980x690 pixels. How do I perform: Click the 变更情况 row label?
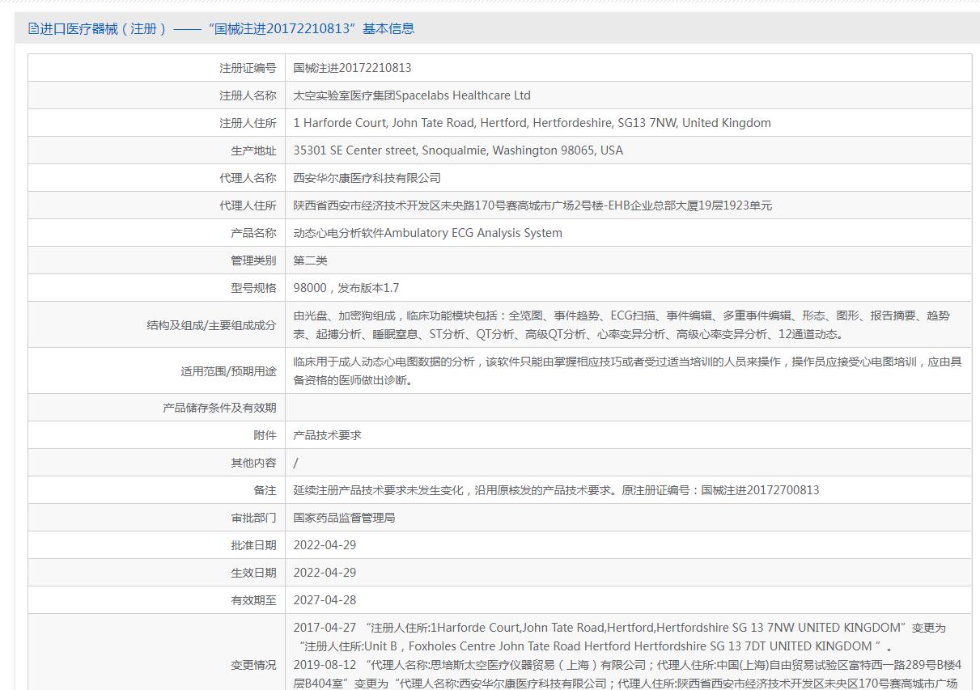point(252,665)
